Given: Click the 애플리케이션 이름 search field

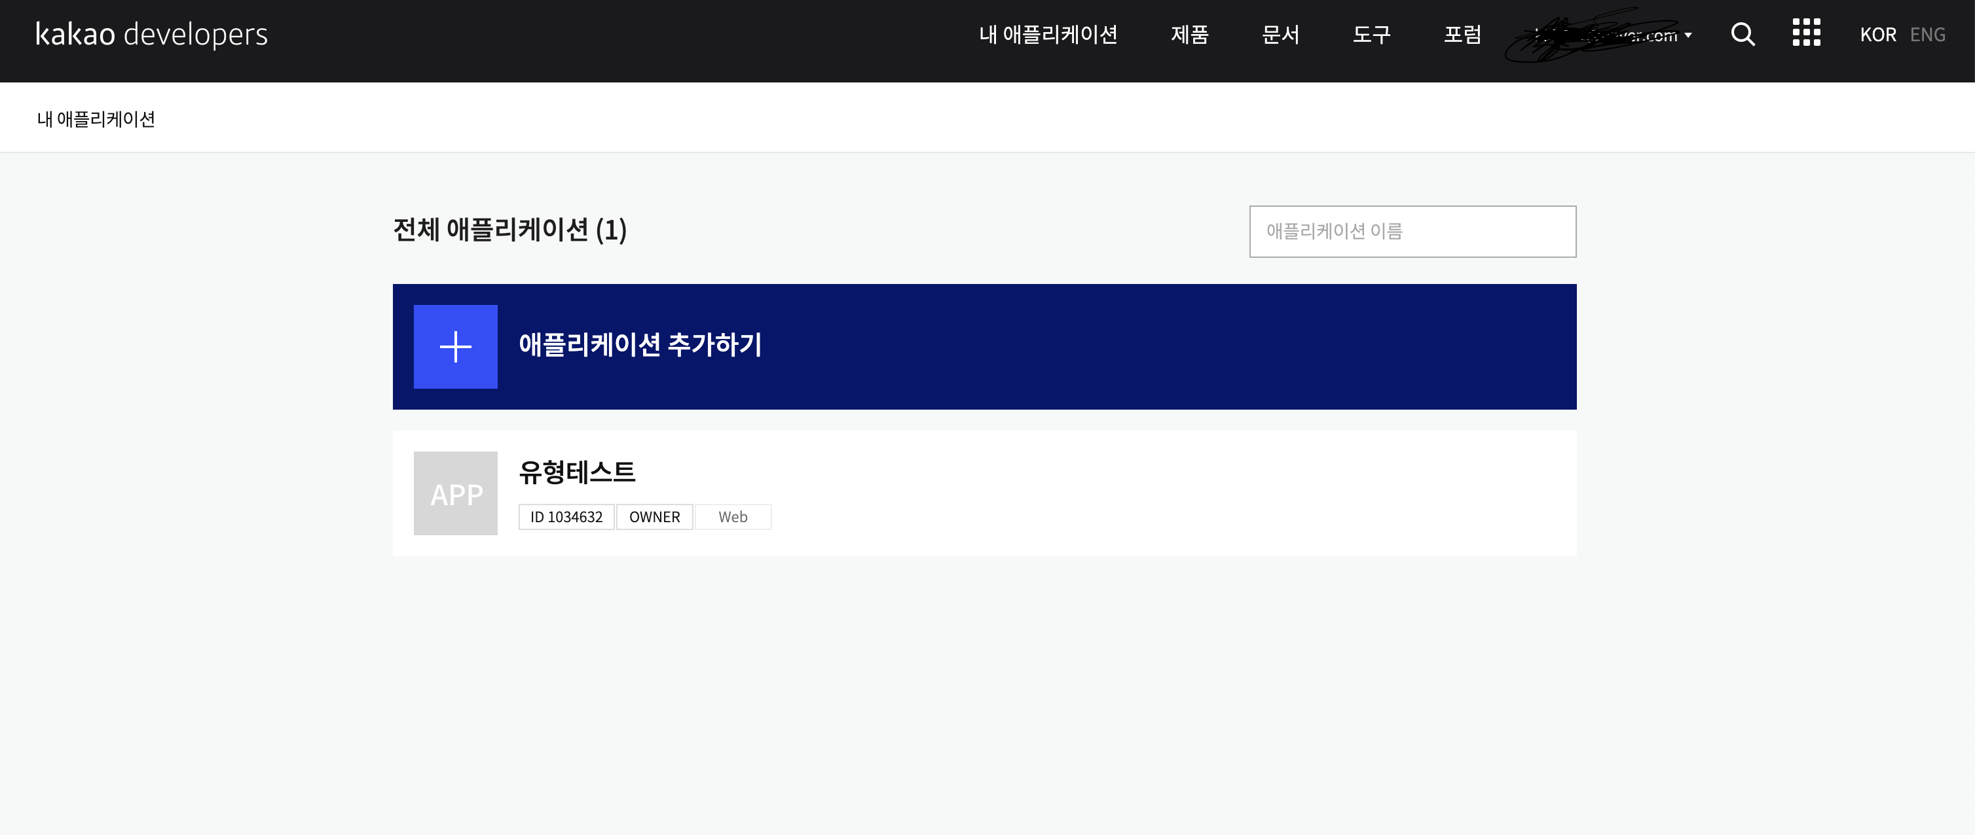Looking at the screenshot, I should (1412, 232).
